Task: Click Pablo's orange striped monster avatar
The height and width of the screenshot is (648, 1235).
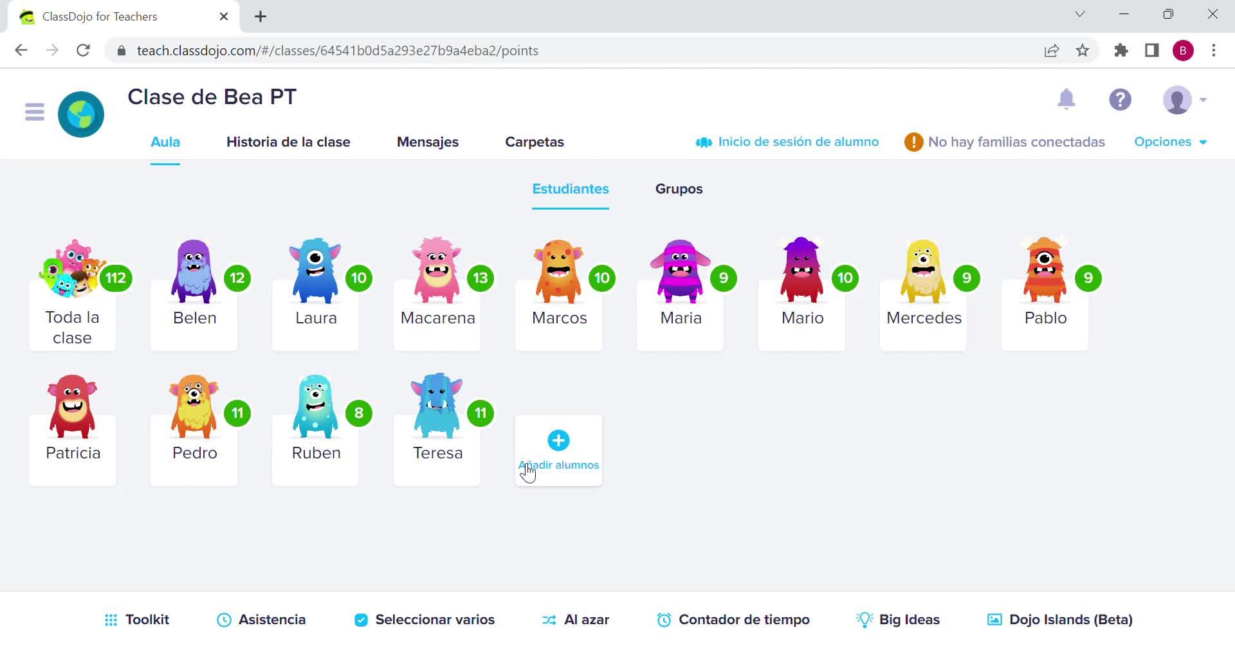Action: tap(1045, 270)
